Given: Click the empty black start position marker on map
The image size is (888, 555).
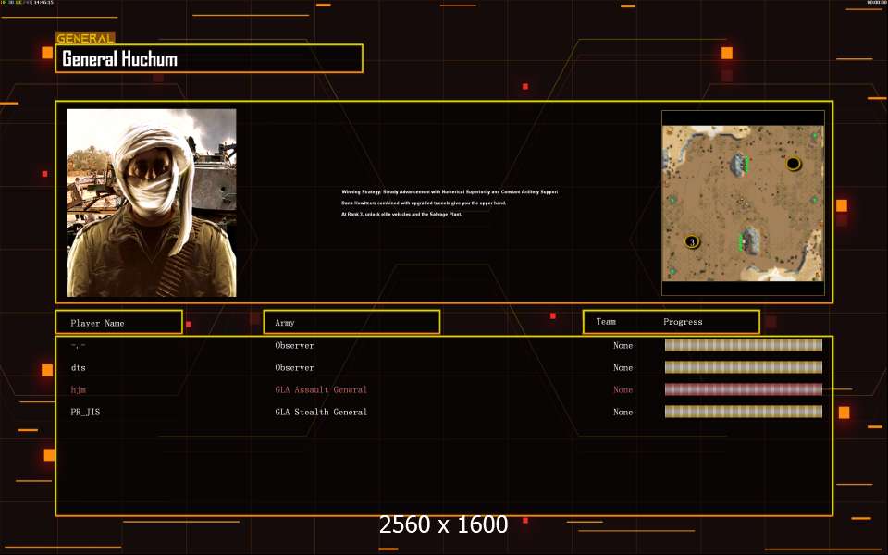Looking at the screenshot, I should (x=793, y=164).
